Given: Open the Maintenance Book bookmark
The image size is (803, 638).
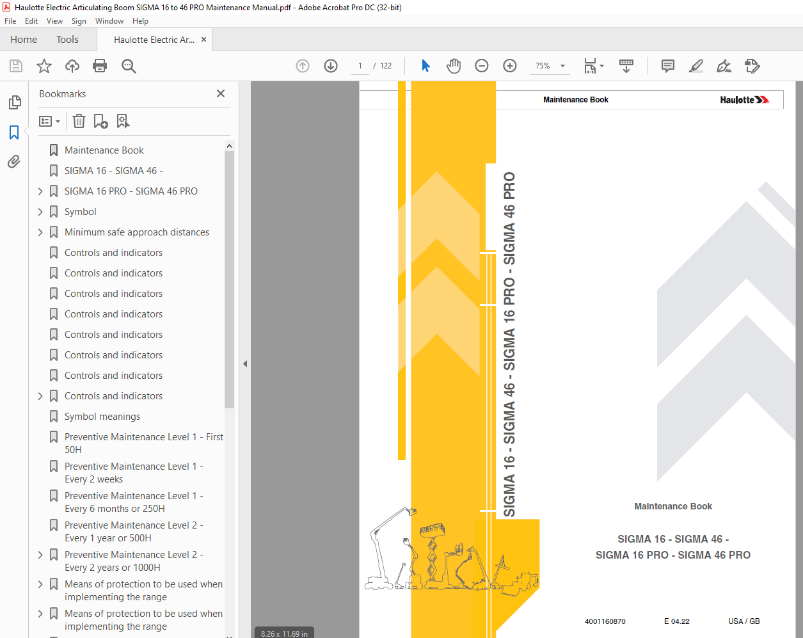Looking at the screenshot, I should 104,150.
